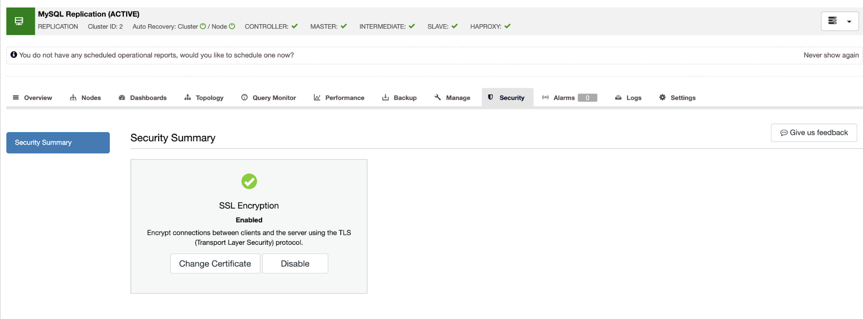The height and width of the screenshot is (319, 863).
Task: Click the Manage wrench icon
Action: coord(438,98)
